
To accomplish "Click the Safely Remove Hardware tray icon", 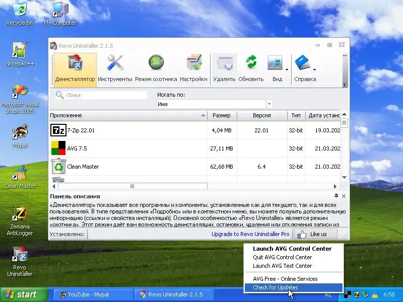I will click(x=366, y=294).
